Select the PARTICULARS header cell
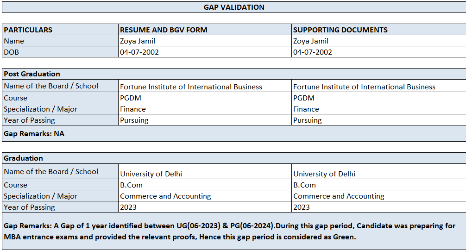The image size is (466, 250). [x=60, y=30]
